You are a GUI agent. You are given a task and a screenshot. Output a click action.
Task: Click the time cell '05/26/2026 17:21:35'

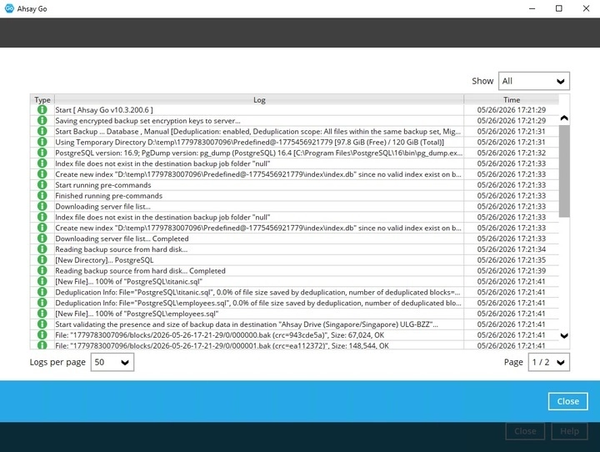coord(511,260)
